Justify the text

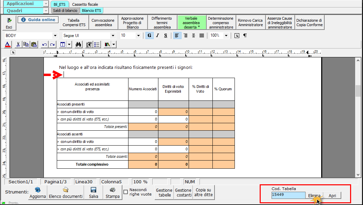(202, 36)
